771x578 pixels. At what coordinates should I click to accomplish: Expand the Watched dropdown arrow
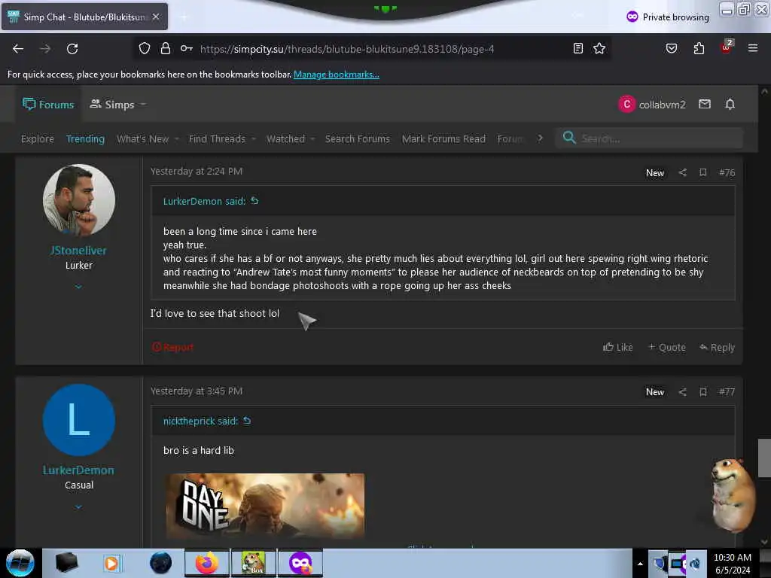[x=312, y=139]
